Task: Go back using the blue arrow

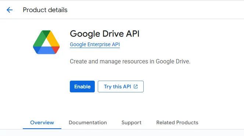Action: [x=10, y=10]
